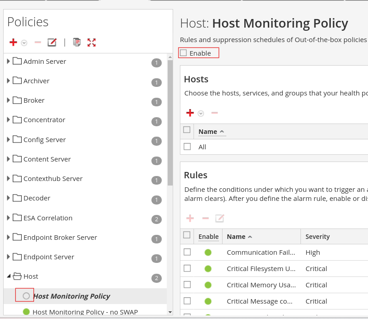Add a new rule with the plus icon

click(190, 219)
